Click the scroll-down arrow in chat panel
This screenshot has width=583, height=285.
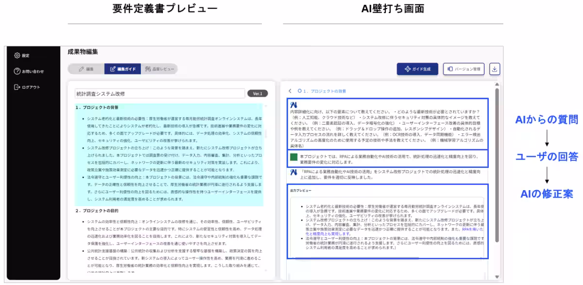(497, 276)
